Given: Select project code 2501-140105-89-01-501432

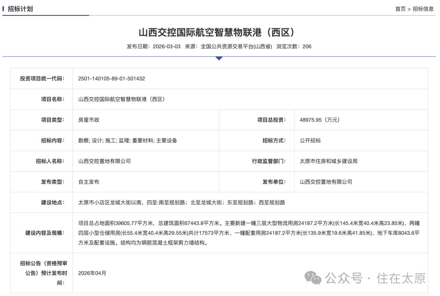Looking at the screenshot, I should [111, 79].
